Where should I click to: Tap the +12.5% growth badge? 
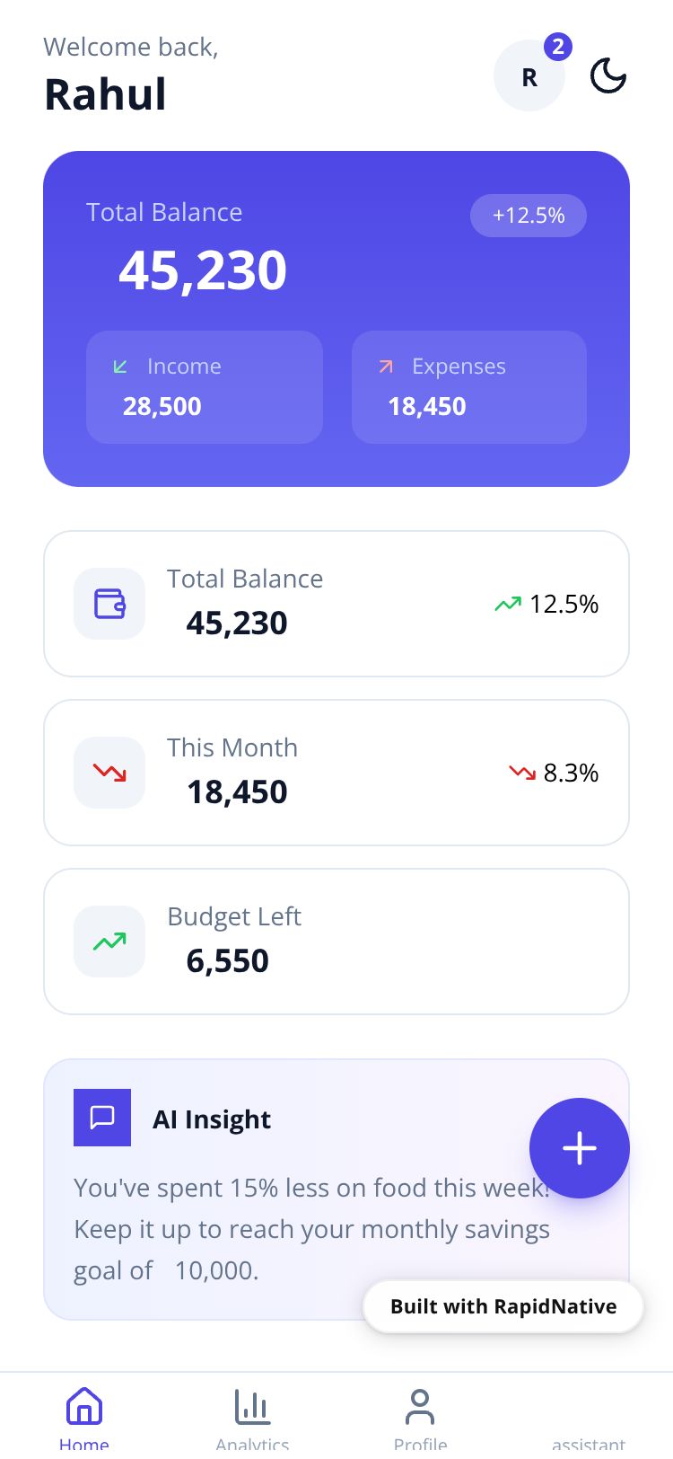[529, 216]
